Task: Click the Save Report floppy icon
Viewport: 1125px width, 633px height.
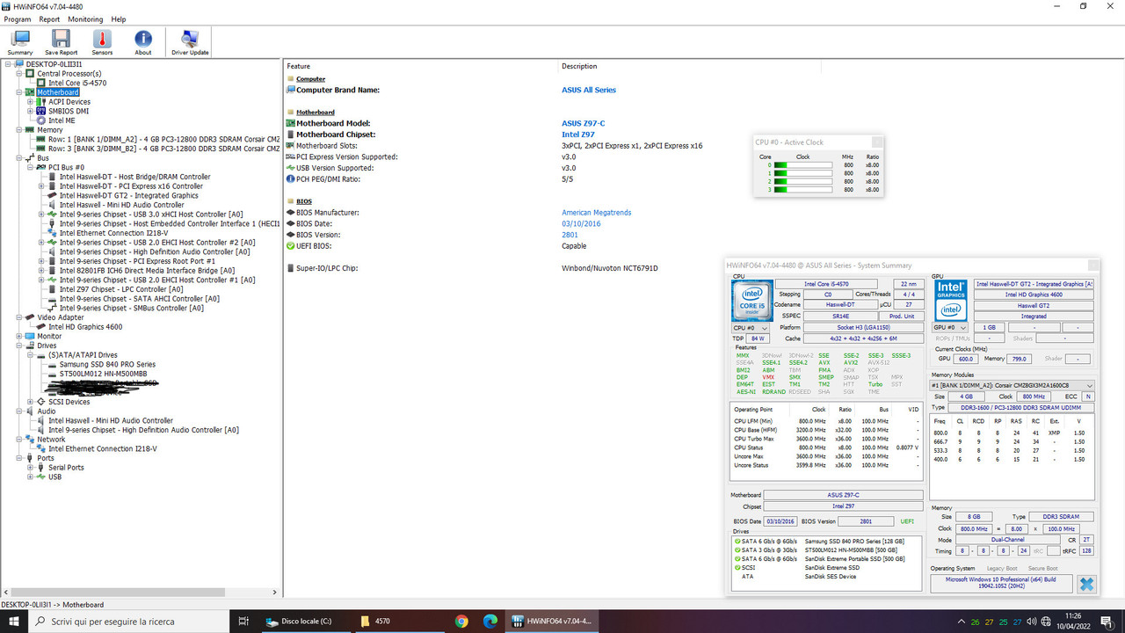Action: pos(61,38)
